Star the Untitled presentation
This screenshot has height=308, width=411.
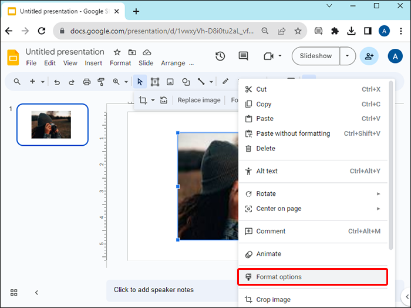(x=117, y=52)
